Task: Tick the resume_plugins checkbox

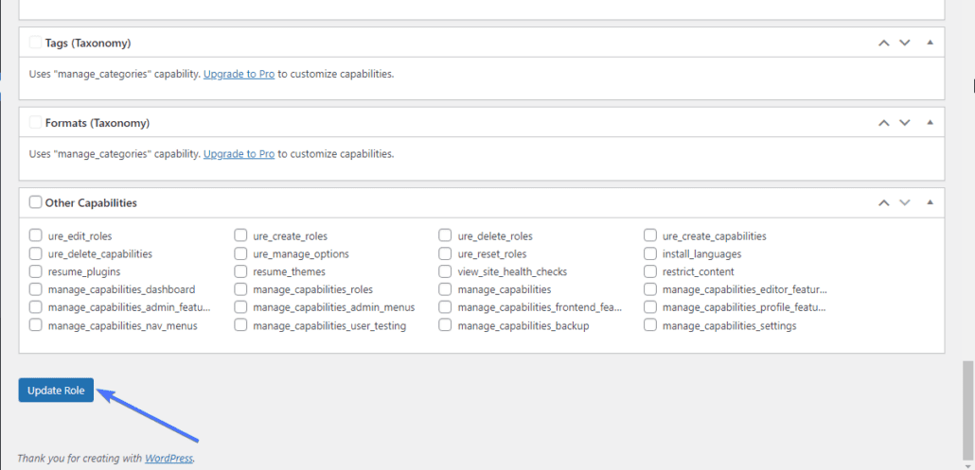Action: 35,271
